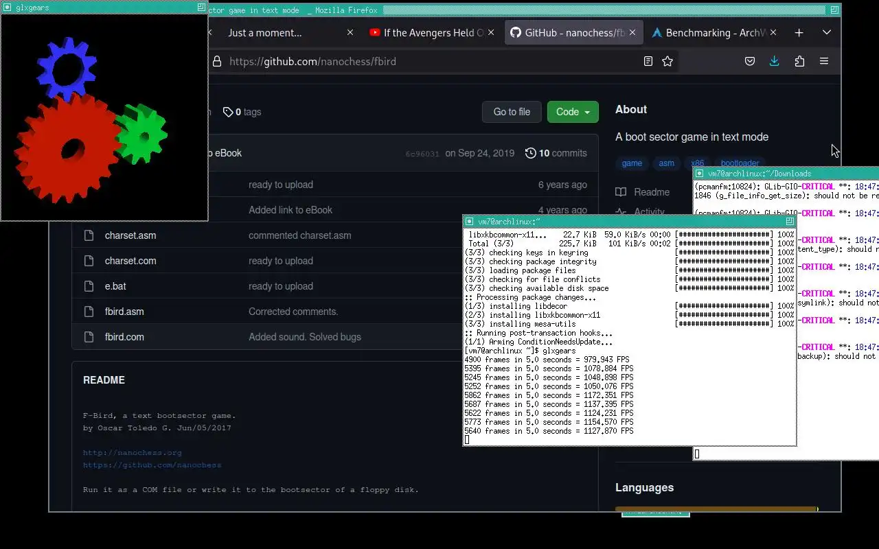The height and width of the screenshot is (549, 879).
Task: Click the GitHub favicon on active tab
Action: coord(516,32)
